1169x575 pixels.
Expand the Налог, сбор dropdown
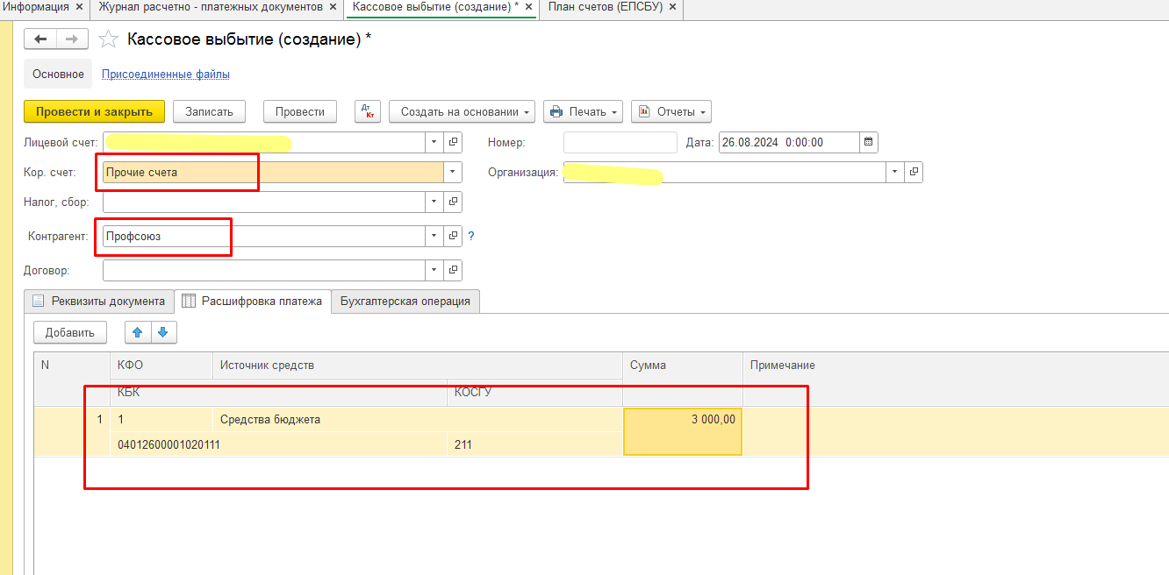click(435, 202)
